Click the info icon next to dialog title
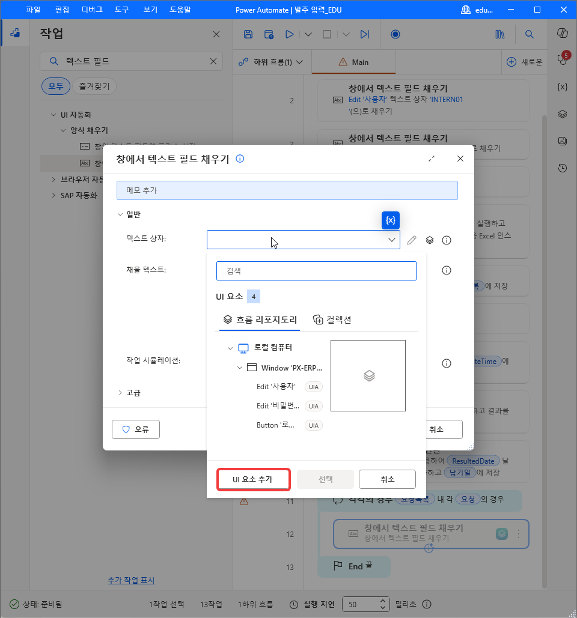This screenshot has height=618, width=577. (240, 159)
